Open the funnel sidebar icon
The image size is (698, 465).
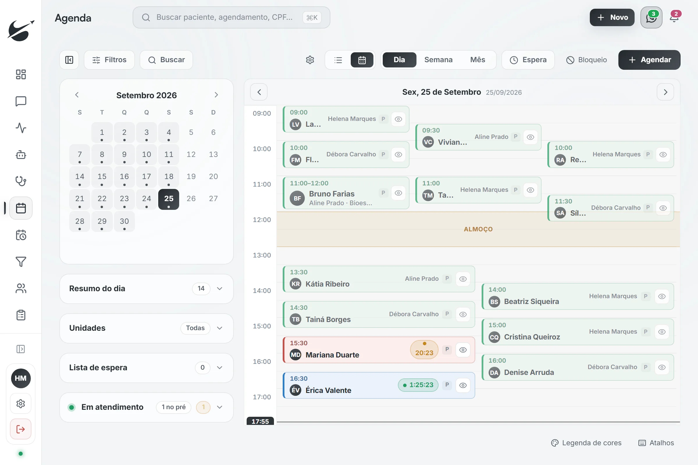(21, 262)
